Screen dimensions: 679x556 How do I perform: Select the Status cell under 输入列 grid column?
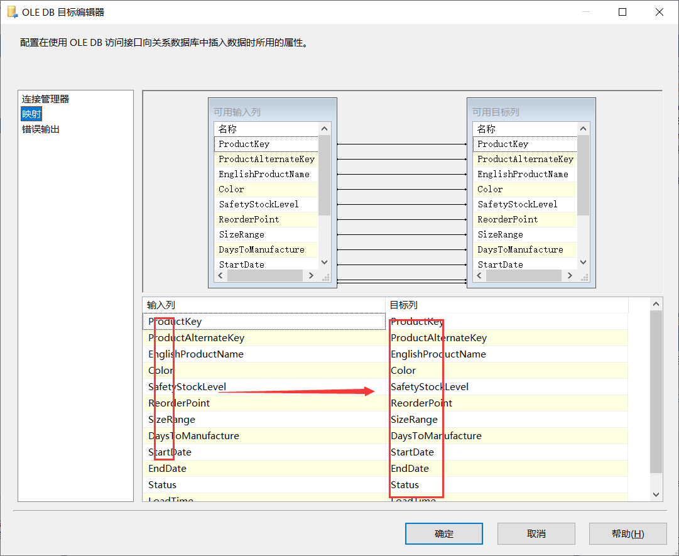coord(264,485)
